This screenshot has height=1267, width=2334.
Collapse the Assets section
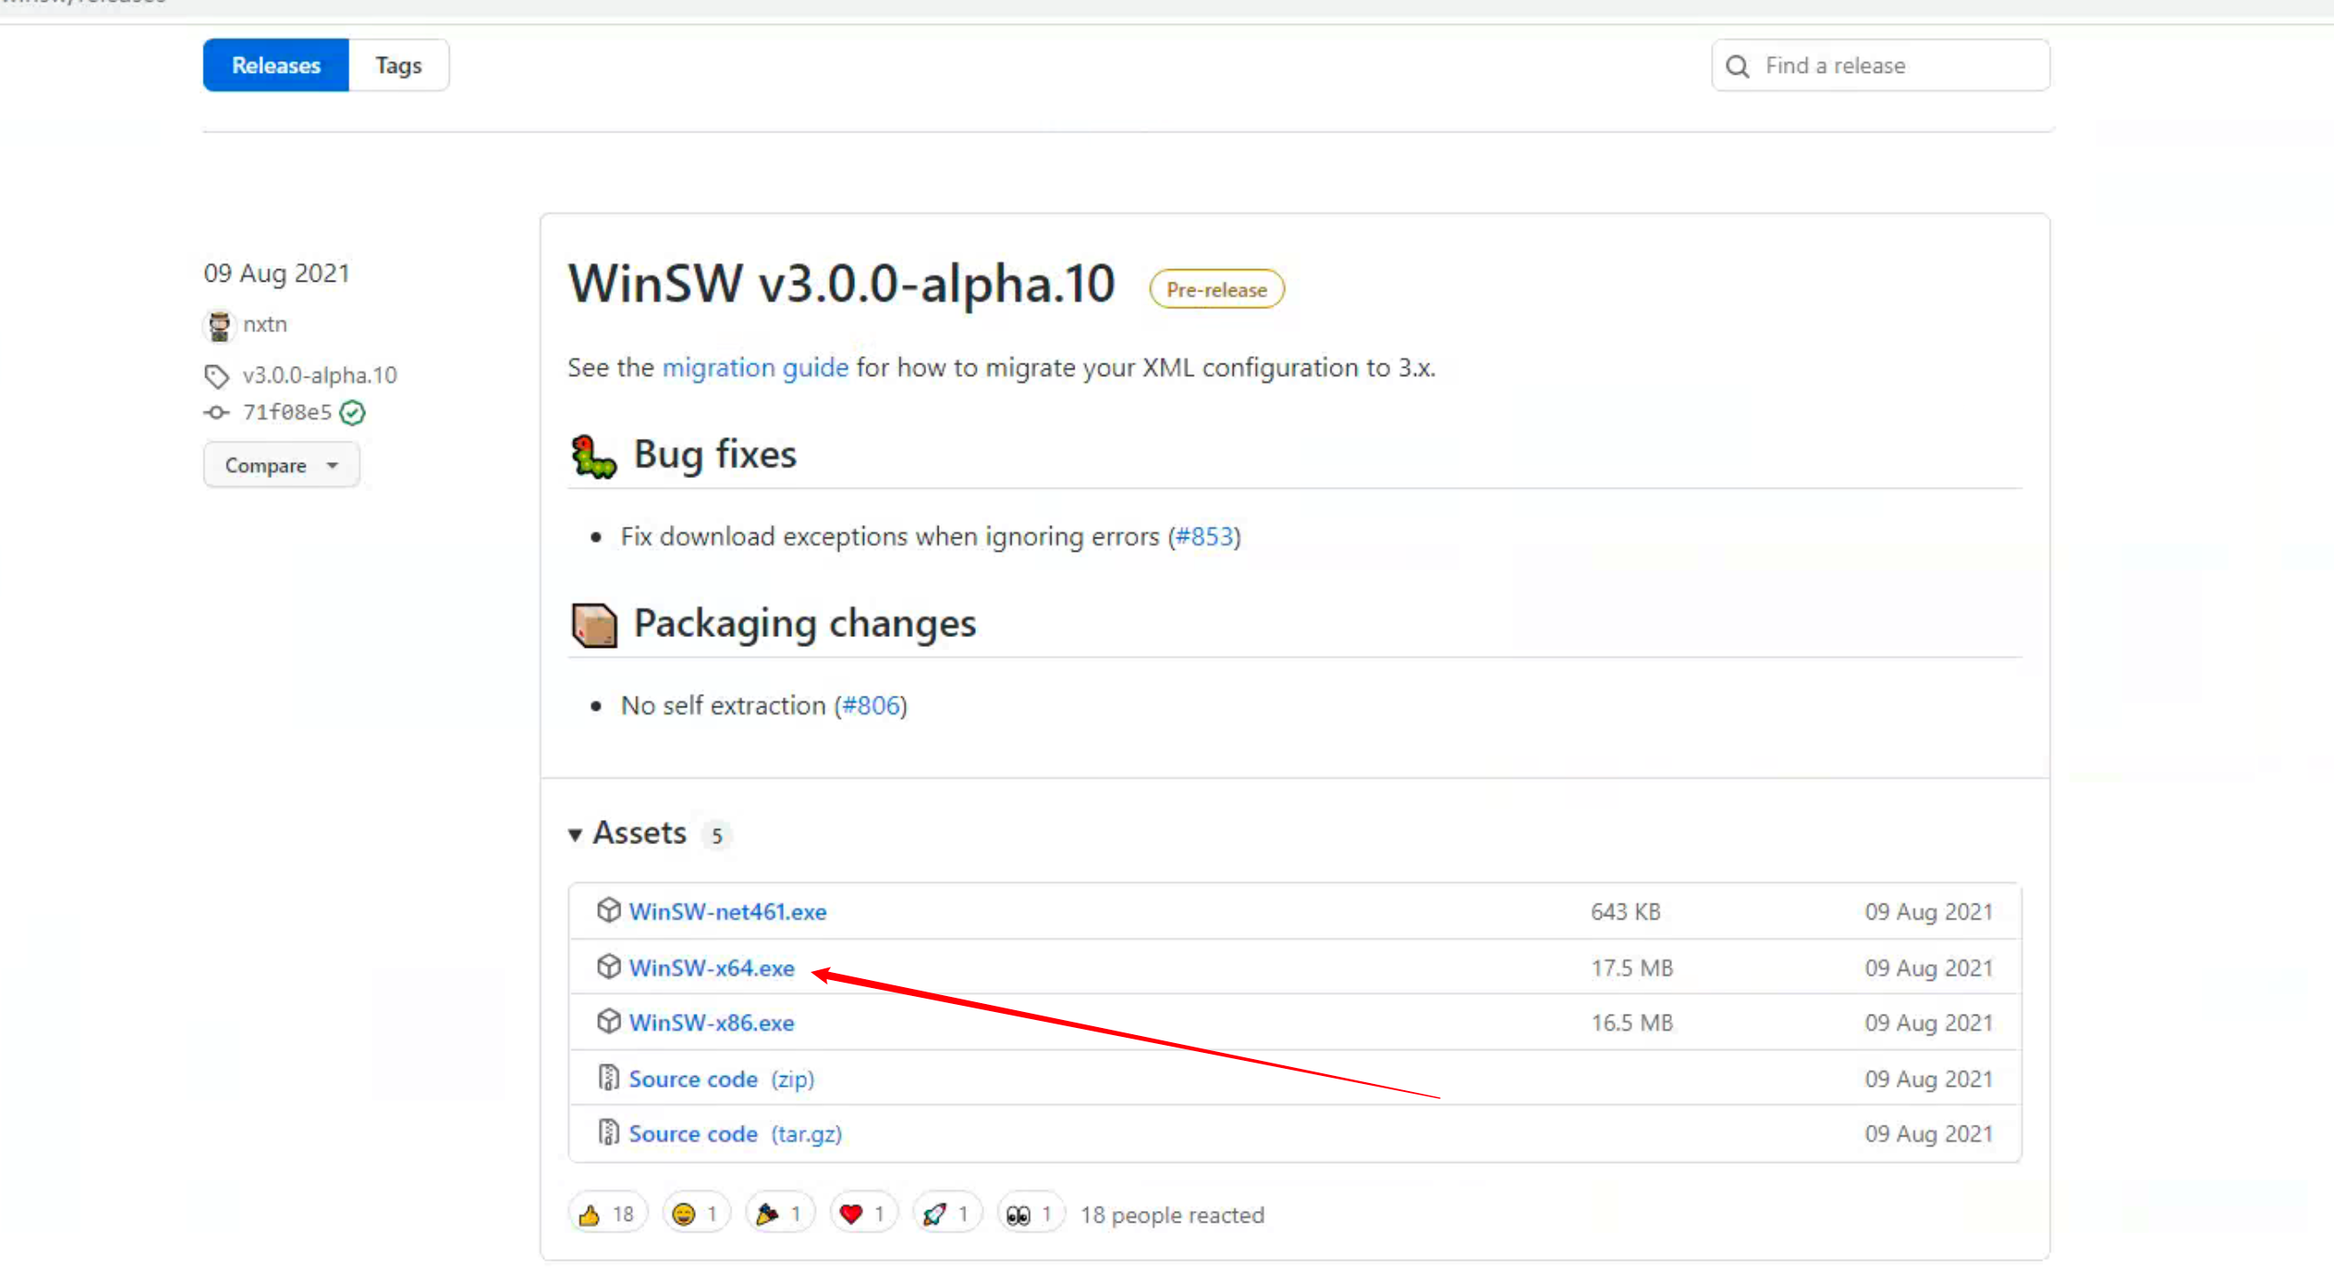pos(574,833)
